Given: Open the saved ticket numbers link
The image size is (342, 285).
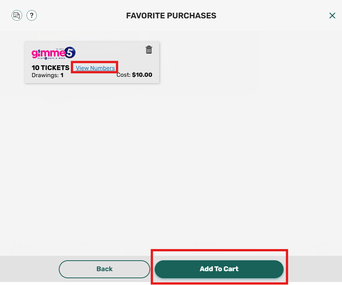Looking at the screenshot, I should pyautogui.click(x=94, y=68).
